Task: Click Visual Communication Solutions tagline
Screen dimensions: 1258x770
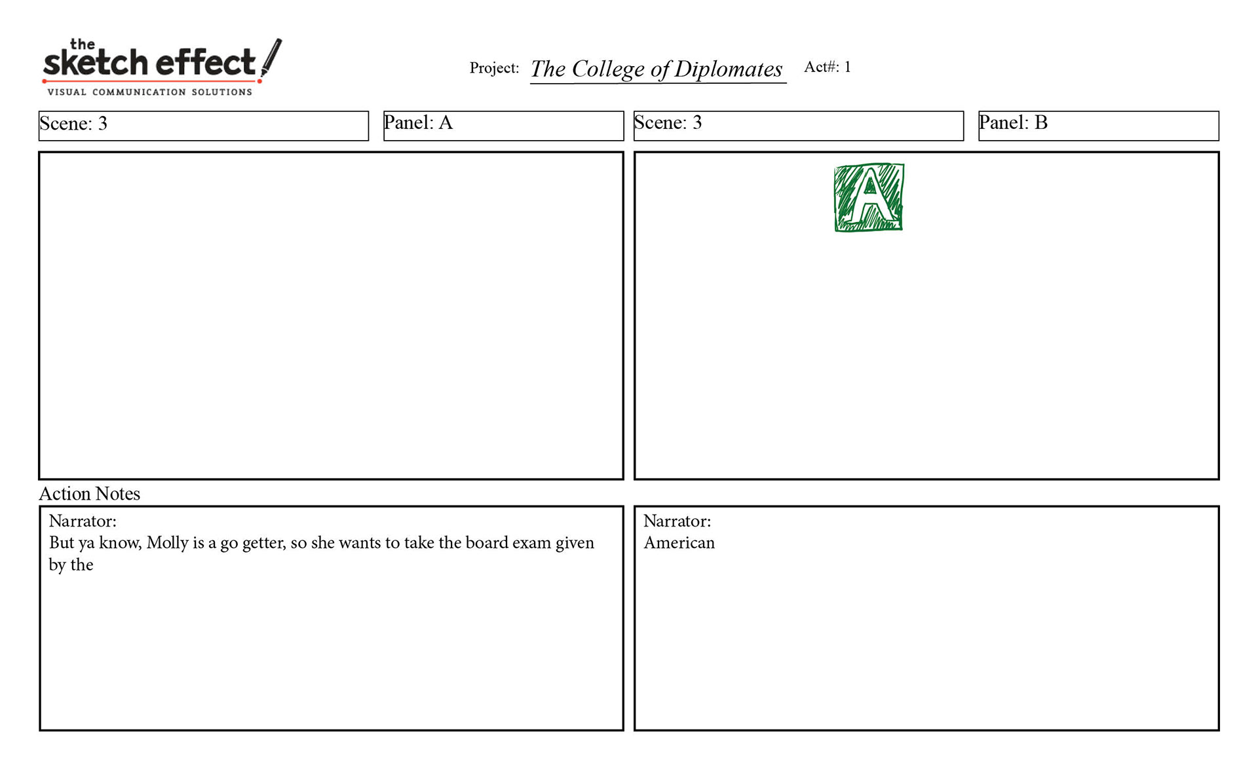Action: click(x=149, y=92)
